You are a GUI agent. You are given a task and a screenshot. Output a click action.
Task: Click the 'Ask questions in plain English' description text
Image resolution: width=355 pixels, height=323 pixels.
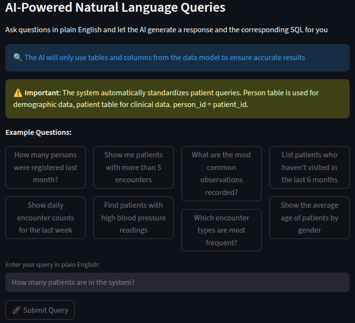click(x=166, y=30)
